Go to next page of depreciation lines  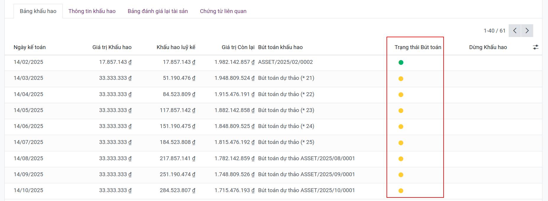click(527, 30)
